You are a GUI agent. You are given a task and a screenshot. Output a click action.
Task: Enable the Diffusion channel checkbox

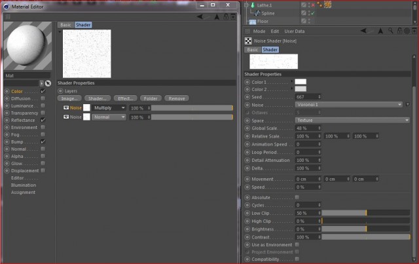[x=43, y=98]
